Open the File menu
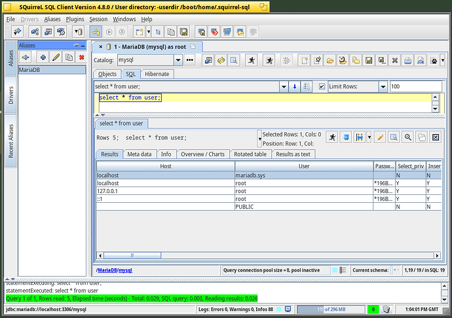This screenshot has height=318, width=452. point(10,19)
